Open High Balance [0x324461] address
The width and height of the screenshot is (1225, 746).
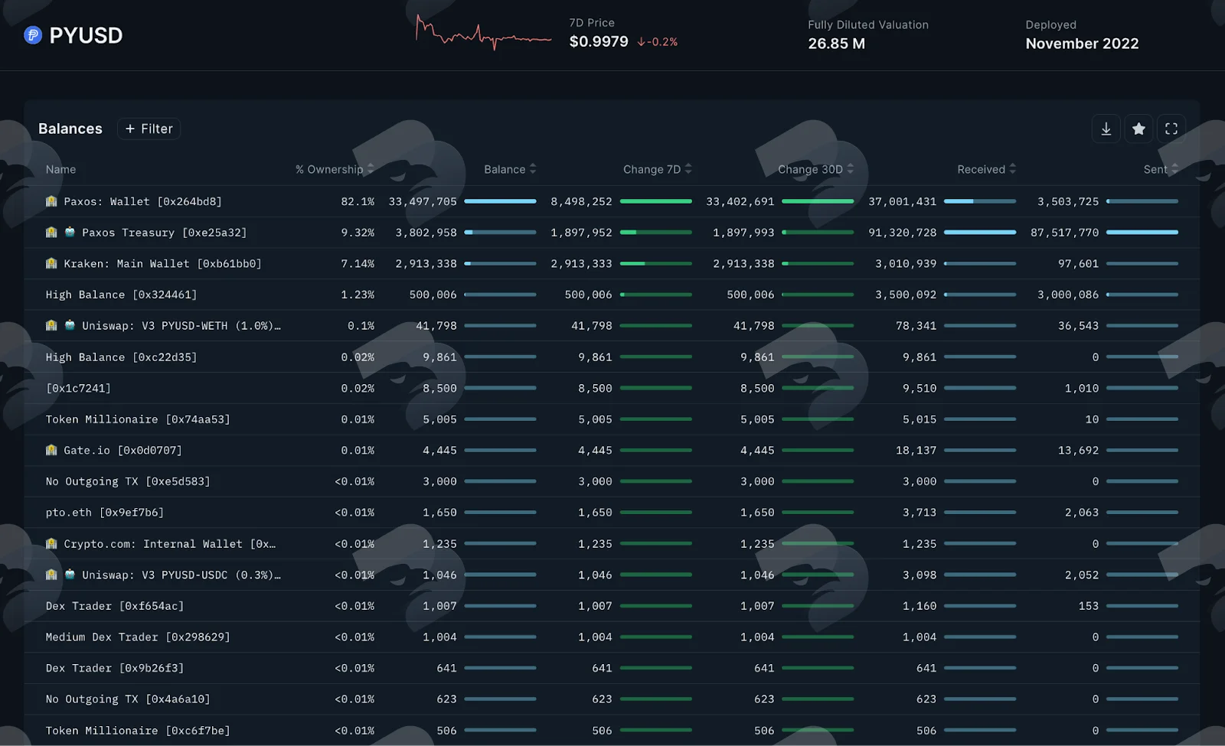[121, 295]
